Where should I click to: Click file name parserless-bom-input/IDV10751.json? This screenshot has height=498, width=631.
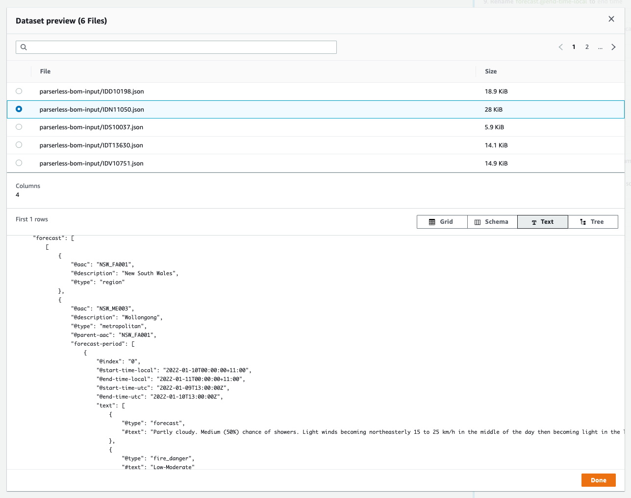(91, 164)
